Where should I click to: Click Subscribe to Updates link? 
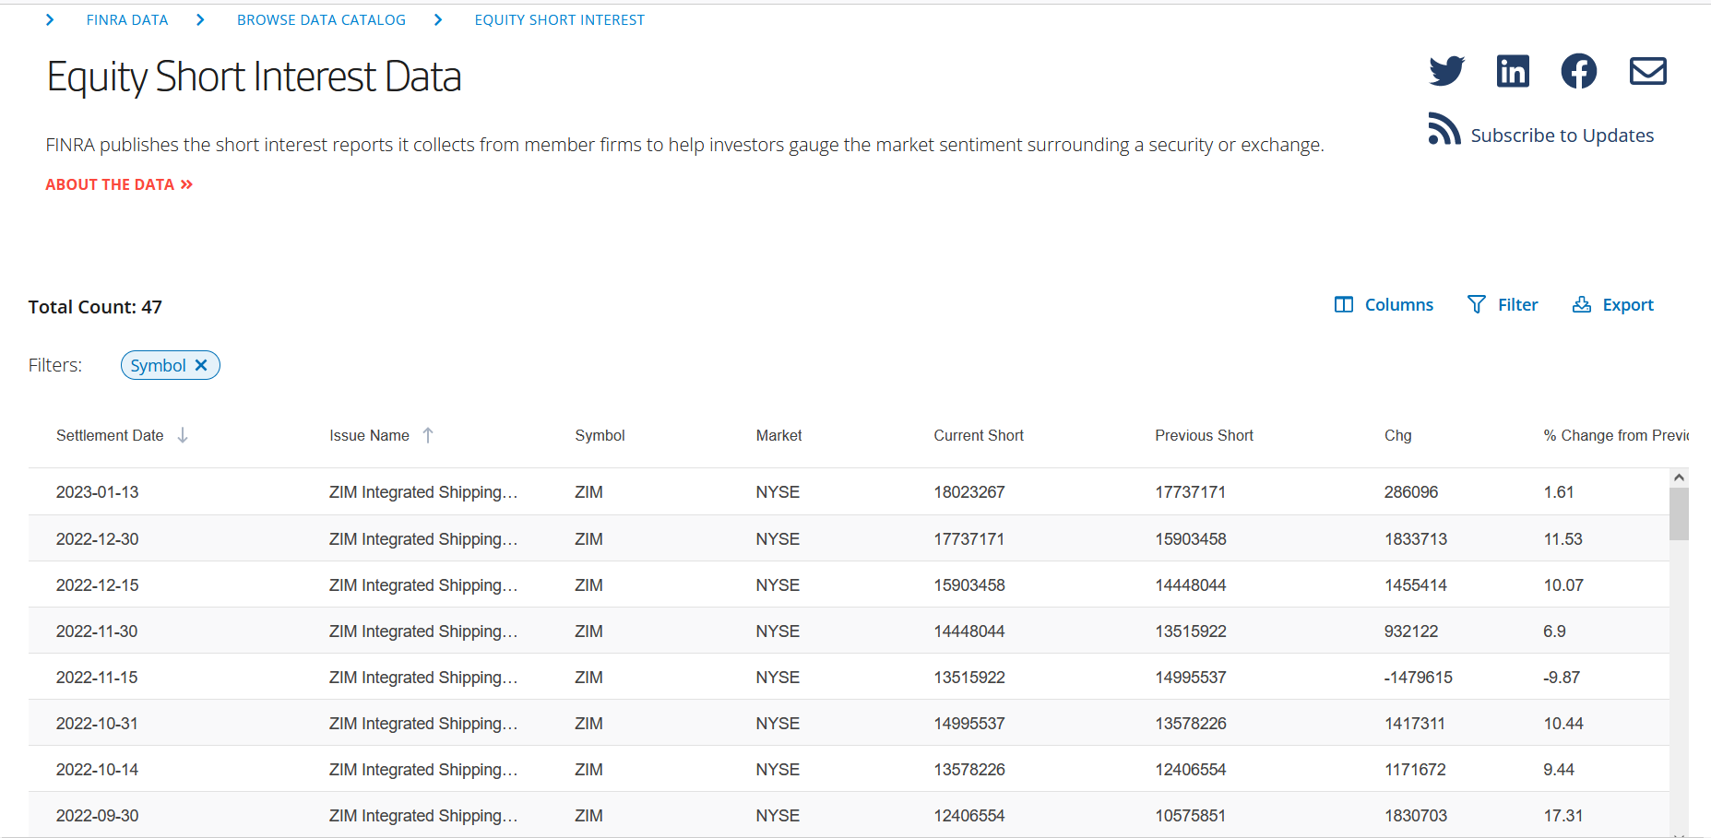coord(1562,136)
